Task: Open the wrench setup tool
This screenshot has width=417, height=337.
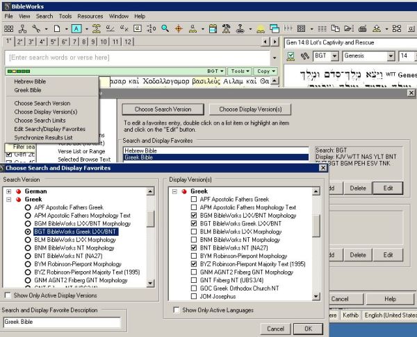Action: click(x=36, y=28)
